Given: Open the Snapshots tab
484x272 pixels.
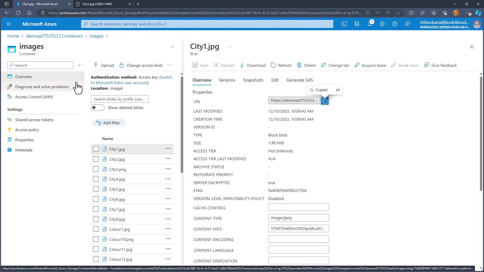Looking at the screenshot, I should [x=253, y=80].
